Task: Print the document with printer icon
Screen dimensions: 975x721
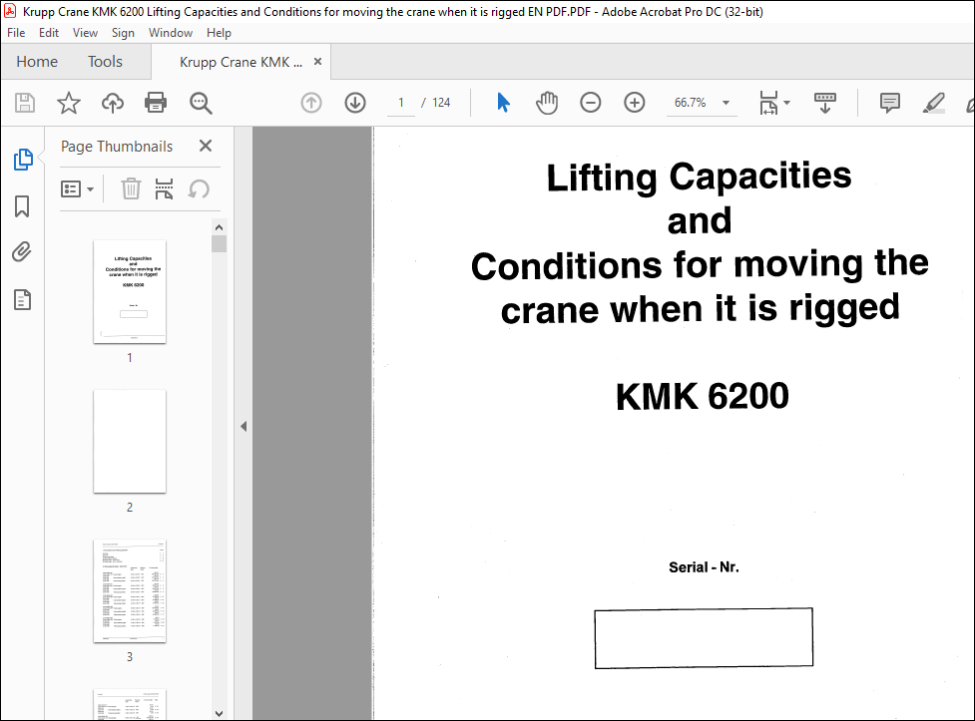Action: tap(156, 103)
